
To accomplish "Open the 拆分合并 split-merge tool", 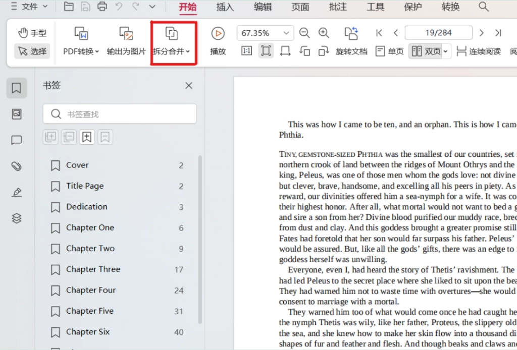I will [x=172, y=42].
